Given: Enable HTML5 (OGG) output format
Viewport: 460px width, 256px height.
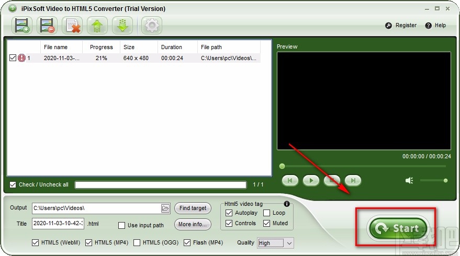Looking at the screenshot, I should click(x=137, y=242).
